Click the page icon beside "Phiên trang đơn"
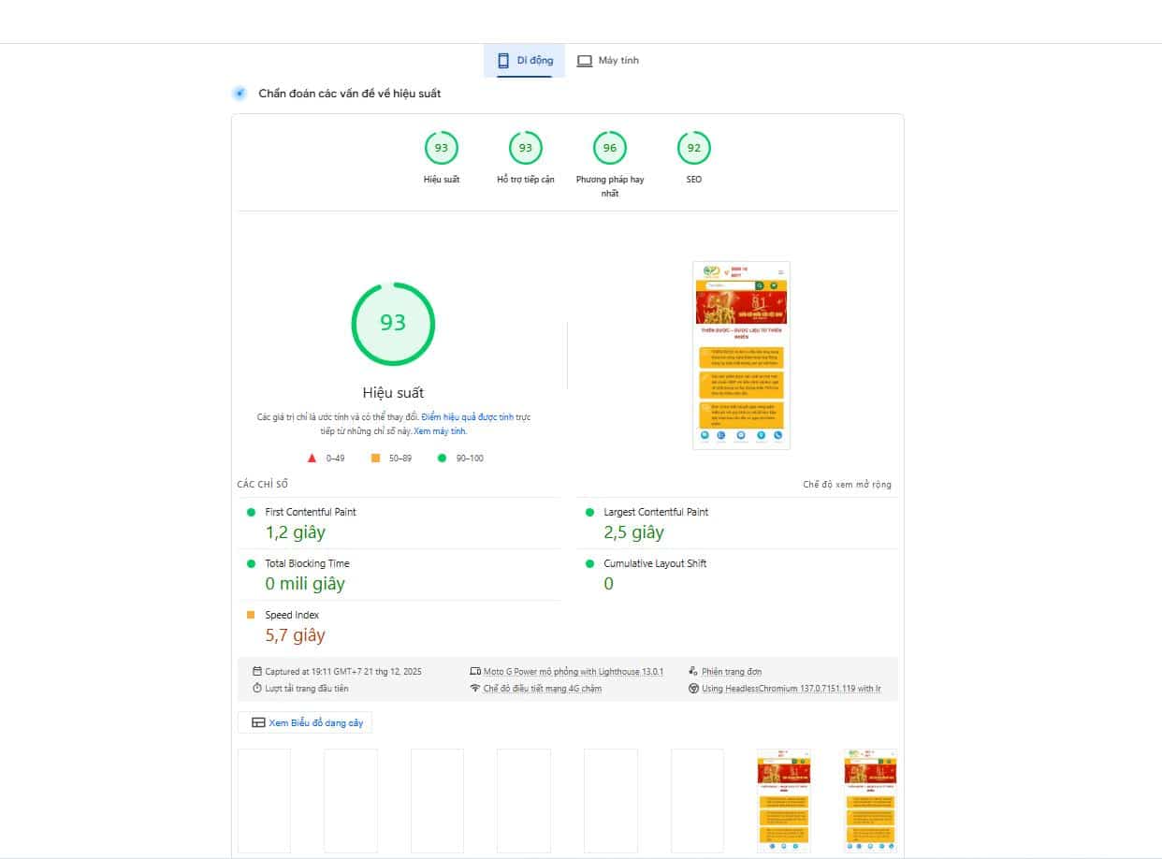1162x859 pixels. click(692, 671)
